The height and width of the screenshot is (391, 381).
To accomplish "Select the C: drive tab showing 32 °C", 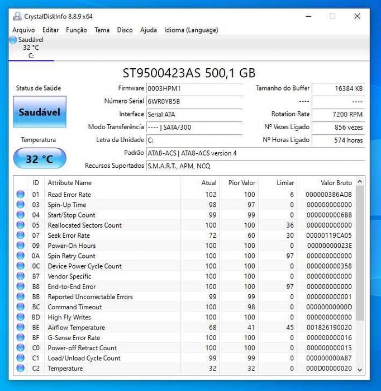I will click(31, 48).
